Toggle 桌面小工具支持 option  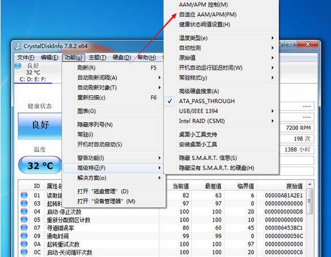click(221, 134)
